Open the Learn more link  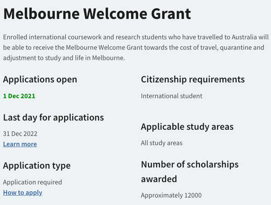(20, 144)
